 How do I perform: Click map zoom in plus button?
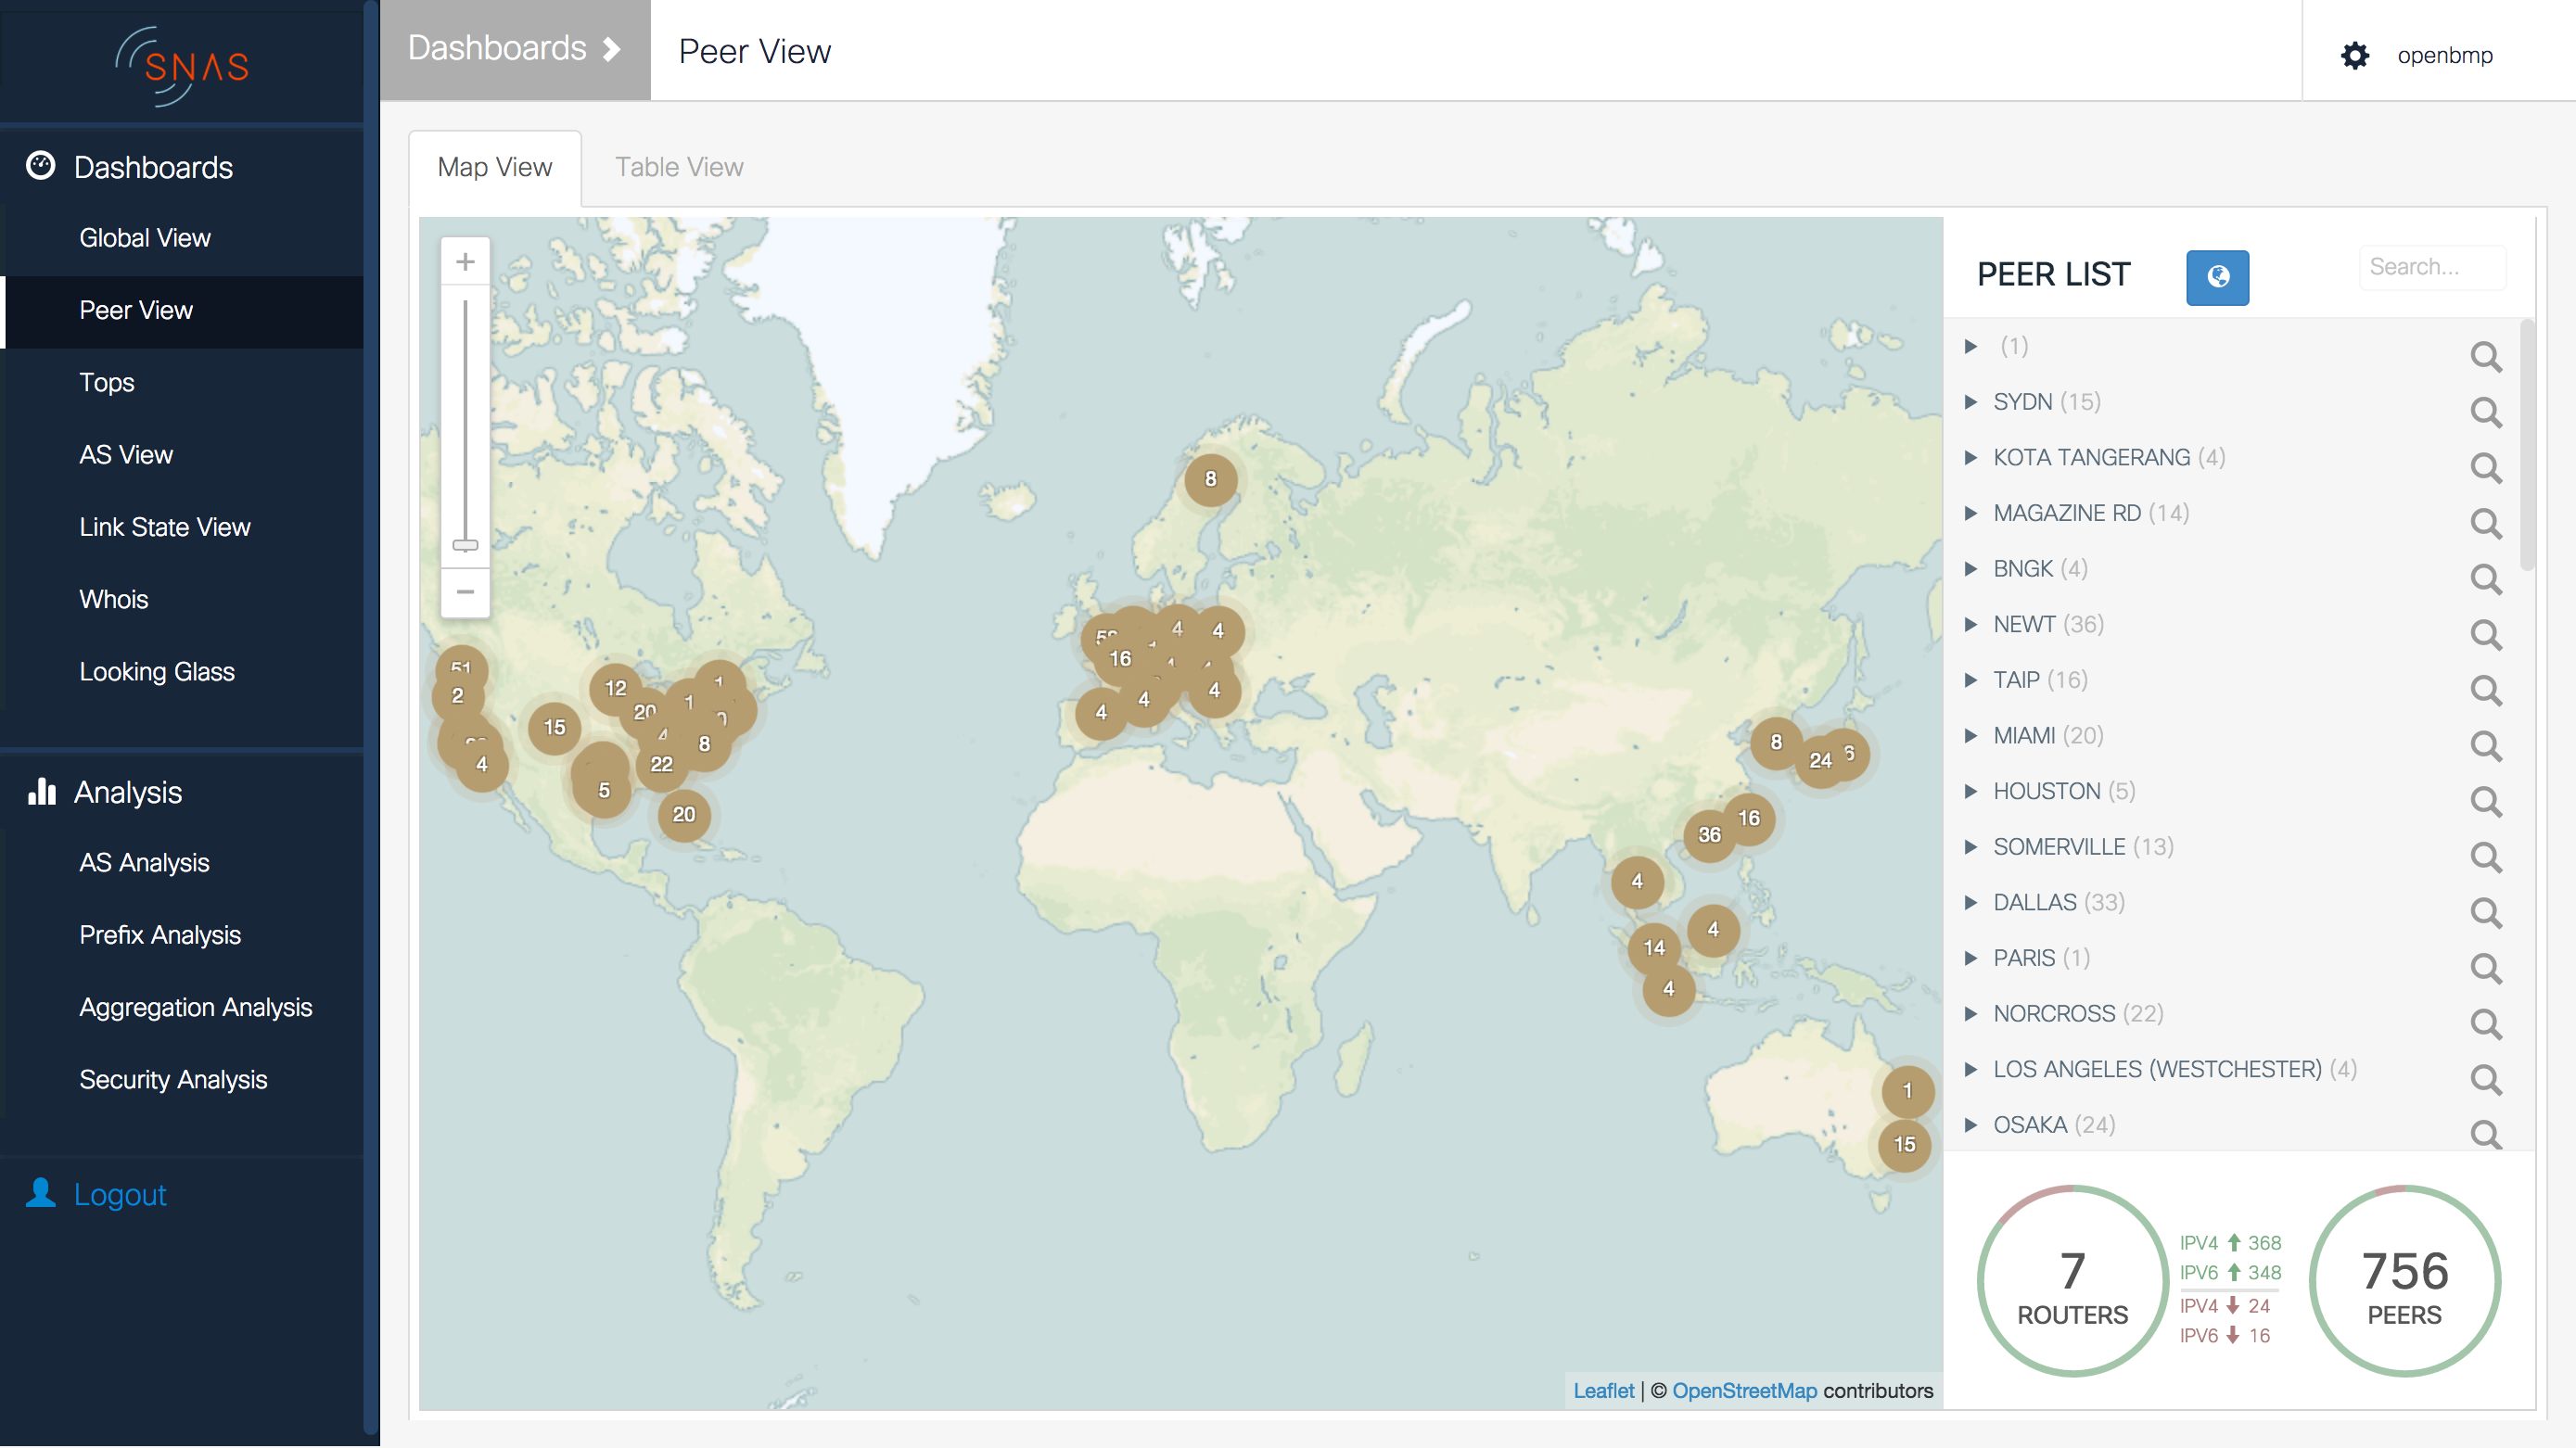[465, 262]
